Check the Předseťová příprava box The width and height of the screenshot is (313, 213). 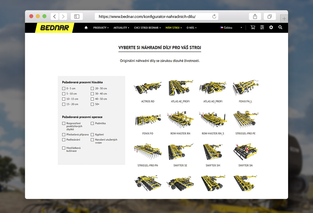tap(64, 135)
